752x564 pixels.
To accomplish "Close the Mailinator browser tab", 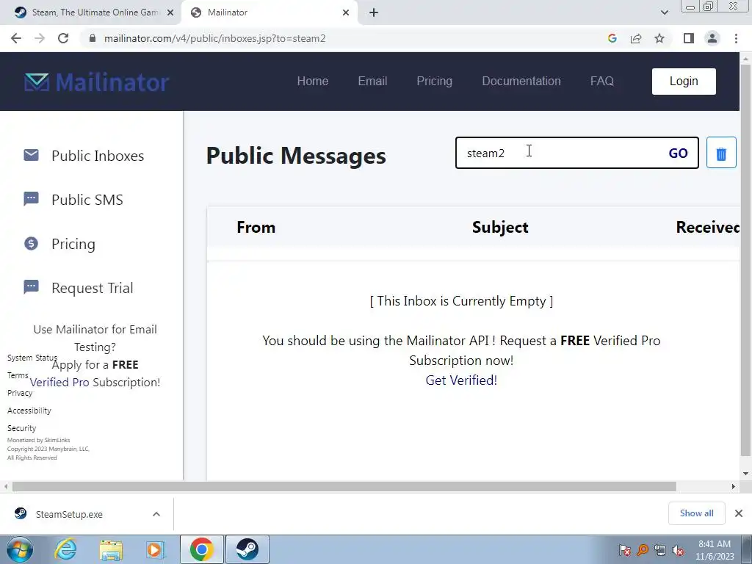I will pyautogui.click(x=346, y=12).
